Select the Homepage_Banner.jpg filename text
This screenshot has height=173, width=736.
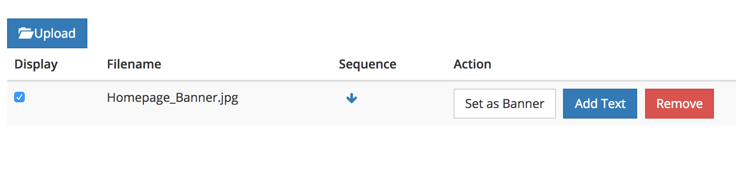click(173, 97)
